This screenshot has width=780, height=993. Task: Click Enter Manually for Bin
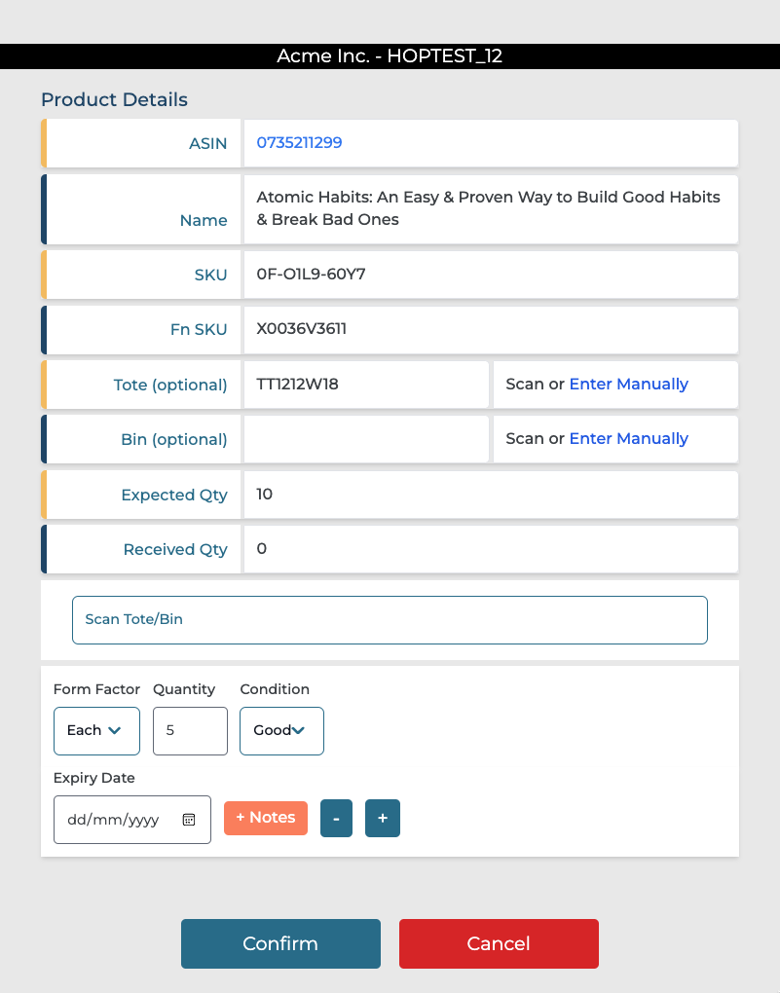[628, 439]
